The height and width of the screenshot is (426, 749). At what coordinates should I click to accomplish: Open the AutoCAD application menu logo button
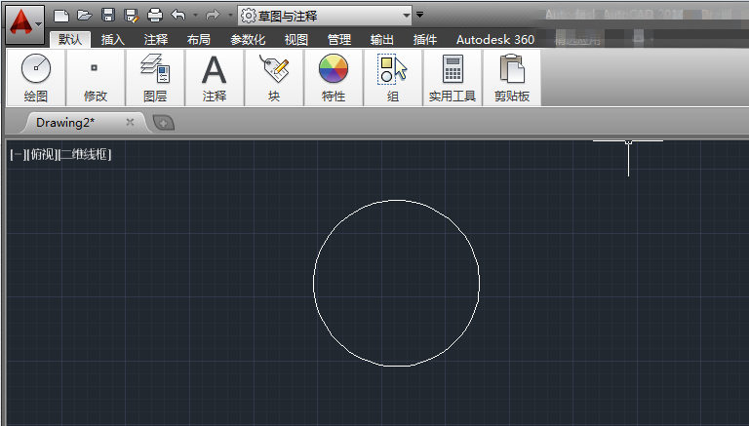tap(24, 23)
